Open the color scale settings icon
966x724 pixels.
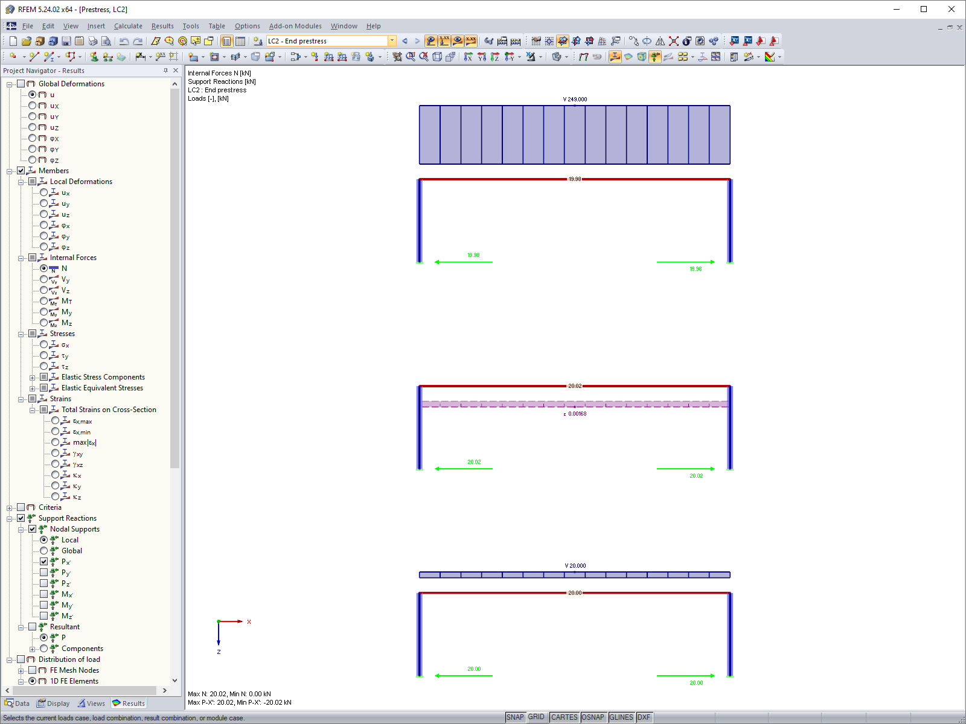770,57
